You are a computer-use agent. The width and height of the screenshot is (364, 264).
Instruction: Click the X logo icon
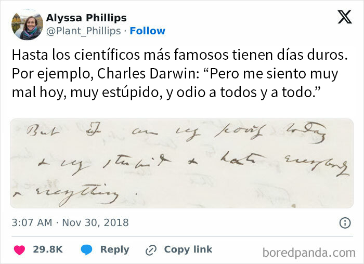pos(344,17)
